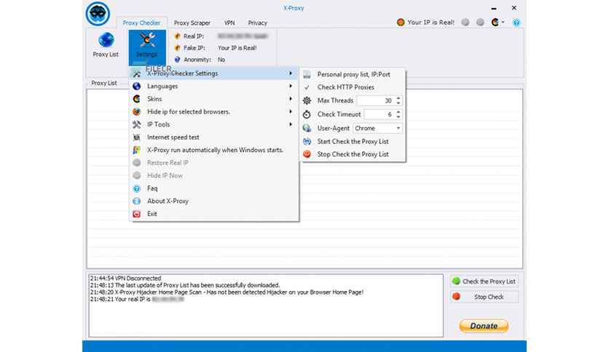Click the About X-Proxy info icon
Screen dimensions: 609x352
click(137, 201)
